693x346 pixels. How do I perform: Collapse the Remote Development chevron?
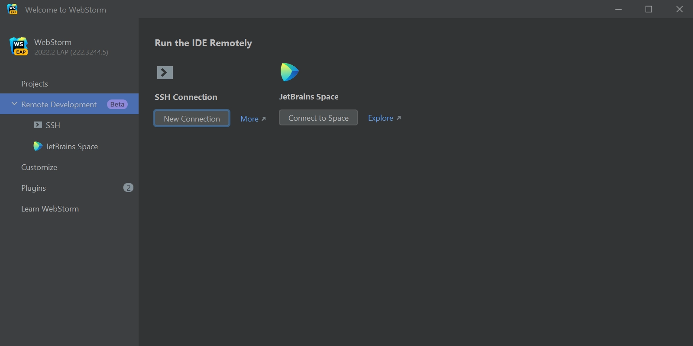(x=14, y=104)
